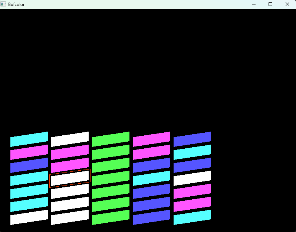Click the second green swatch from top

pyautogui.click(x=111, y=152)
